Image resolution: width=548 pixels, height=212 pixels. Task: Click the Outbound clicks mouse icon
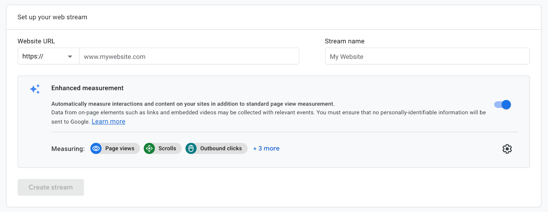coord(191,148)
